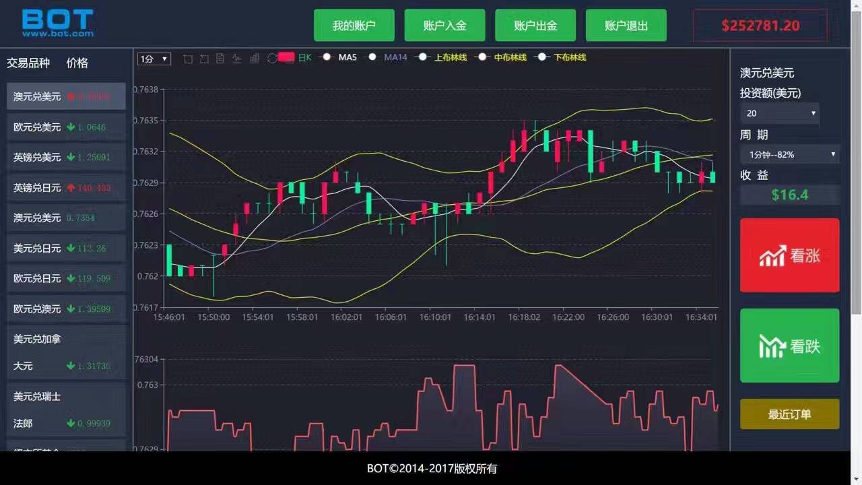Click the red 日K legend swatch
Screen dimensions: 862x485
click(286, 57)
